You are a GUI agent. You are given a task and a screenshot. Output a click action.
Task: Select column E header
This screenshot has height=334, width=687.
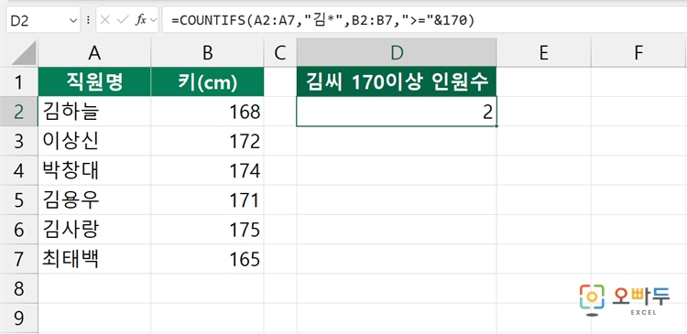(544, 53)
